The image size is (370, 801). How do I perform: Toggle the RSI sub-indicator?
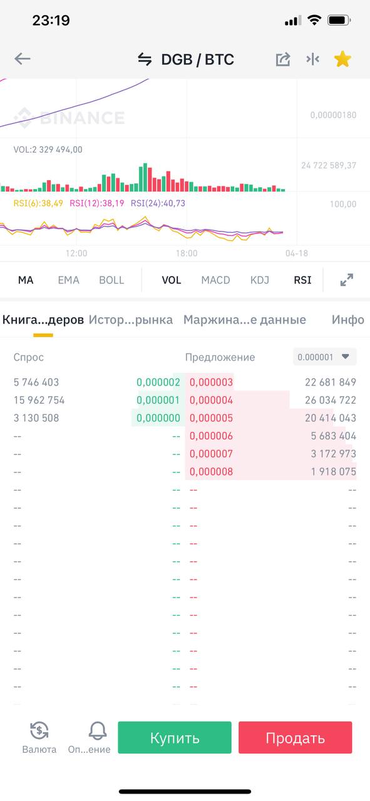[302, 280]
